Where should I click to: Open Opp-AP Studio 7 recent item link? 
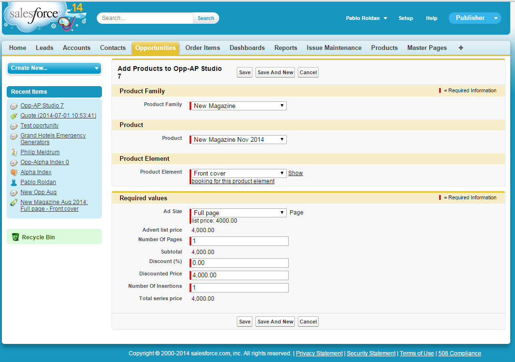point(42,106)
